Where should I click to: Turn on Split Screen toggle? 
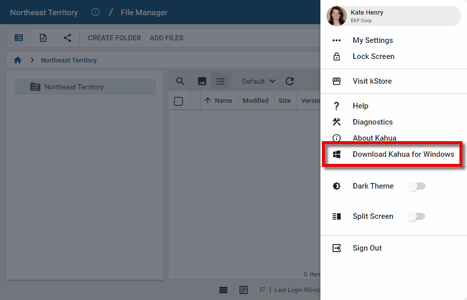tap(416, 216)
